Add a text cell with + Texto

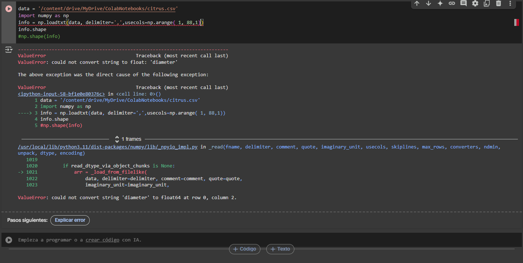(280, 249)
